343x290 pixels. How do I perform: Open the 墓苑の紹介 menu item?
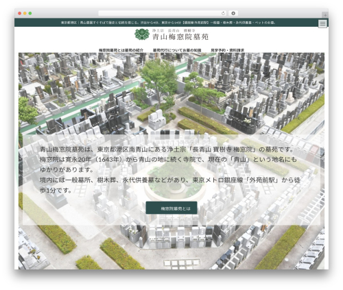coord(133,50)
